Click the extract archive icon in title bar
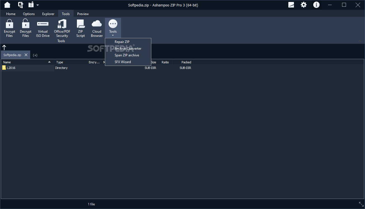 31,5
